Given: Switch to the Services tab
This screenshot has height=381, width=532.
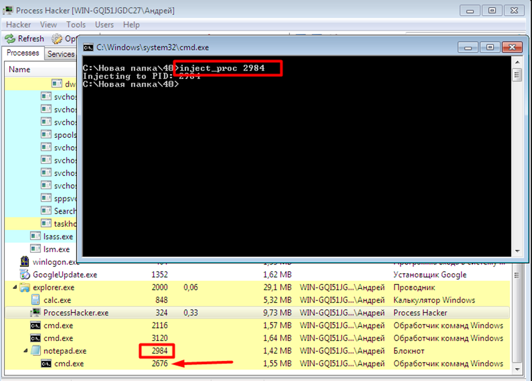Looking at the screenshot, I should coord(61,54).
